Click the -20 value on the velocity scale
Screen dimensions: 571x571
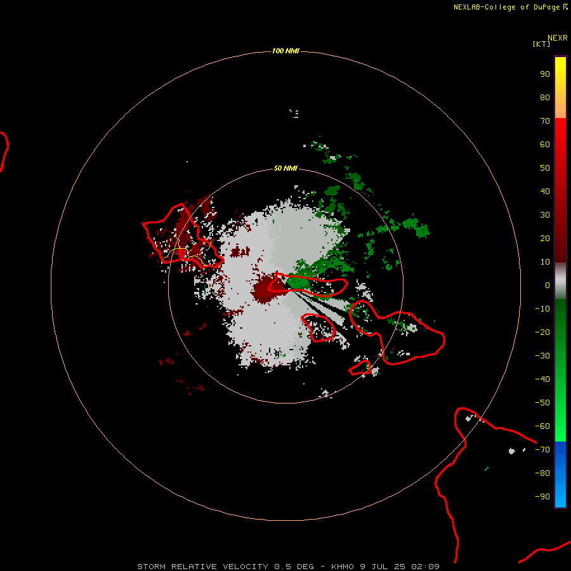coord(542,332)
